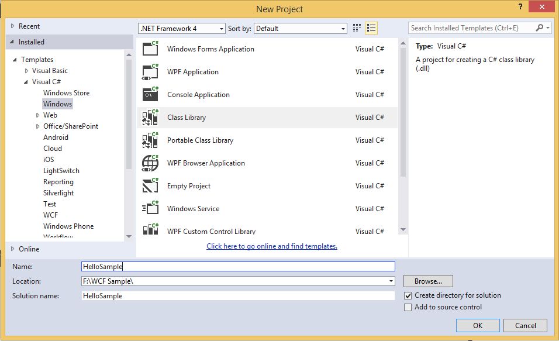Click the Windows Service template icon
Viewport: 559px width, 341px height.
click(150, 209)
